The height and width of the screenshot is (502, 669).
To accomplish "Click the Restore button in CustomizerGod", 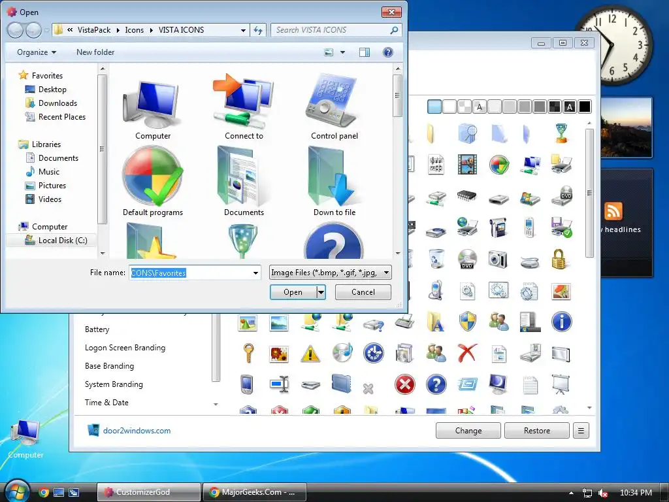I will (537, 431).
